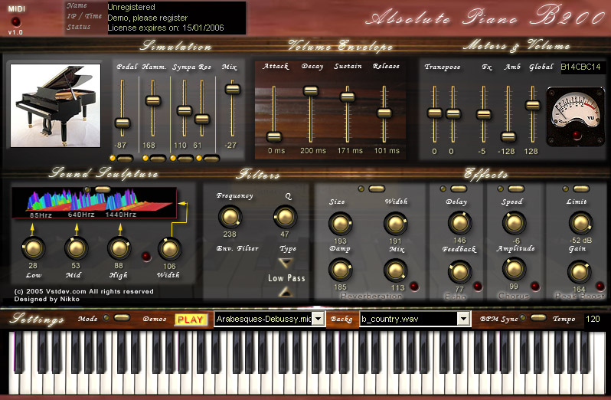Click the echo Feedback knob
This screenshot has width=611, height=400.
[x=460, y=272]
